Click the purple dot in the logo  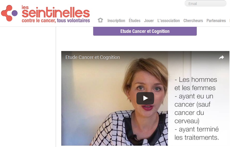coord(15,13)
